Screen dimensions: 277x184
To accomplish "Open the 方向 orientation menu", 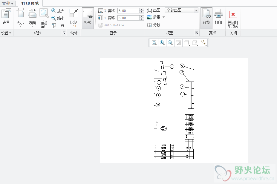I will click(32, 18).
